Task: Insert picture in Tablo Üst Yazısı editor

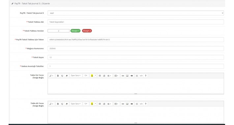Action: point(127,76)
